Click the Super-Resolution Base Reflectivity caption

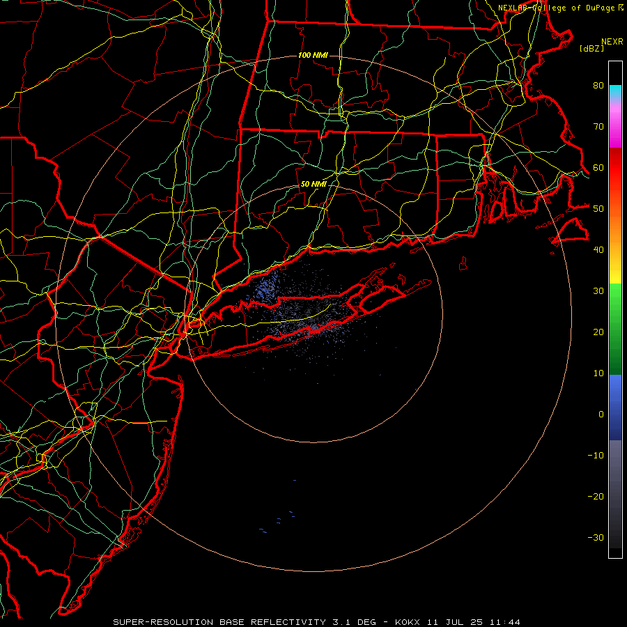pyautogui.click(x=316, y=622)
